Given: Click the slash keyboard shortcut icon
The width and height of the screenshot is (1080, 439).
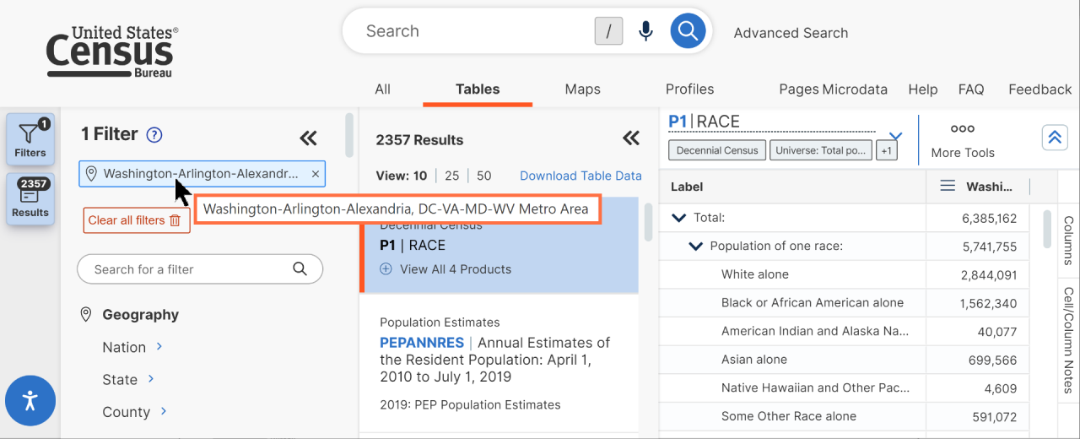Looking at the screenshot, I should coord(608,32).
